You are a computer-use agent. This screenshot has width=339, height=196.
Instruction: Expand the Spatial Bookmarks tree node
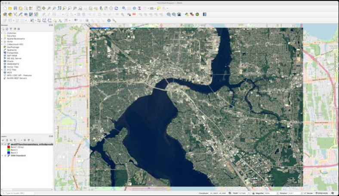pos(2,39)
